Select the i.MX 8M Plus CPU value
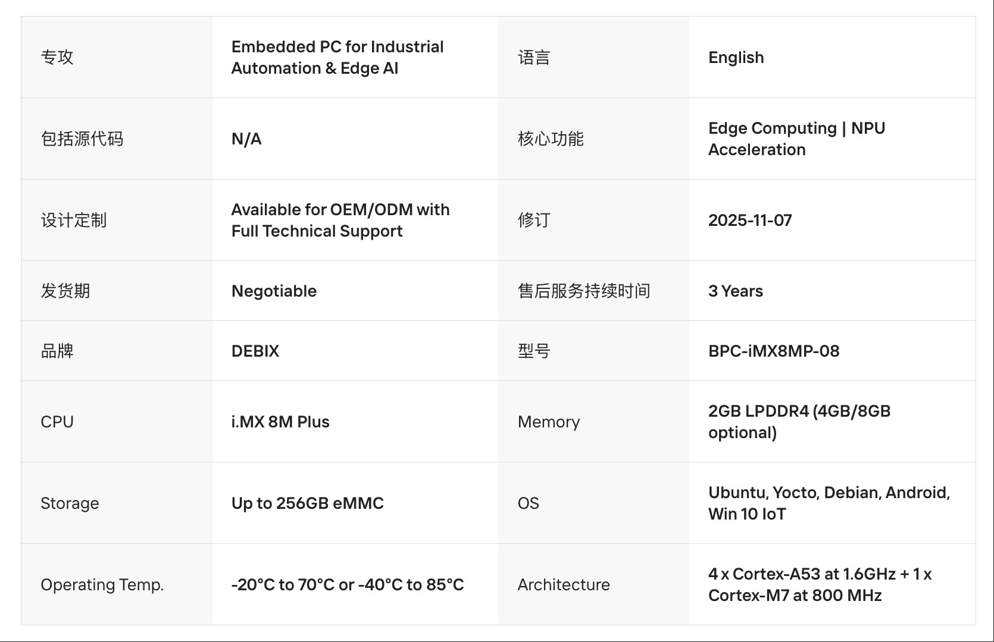The width and height of the screenshot is (994, 642). 280,421
